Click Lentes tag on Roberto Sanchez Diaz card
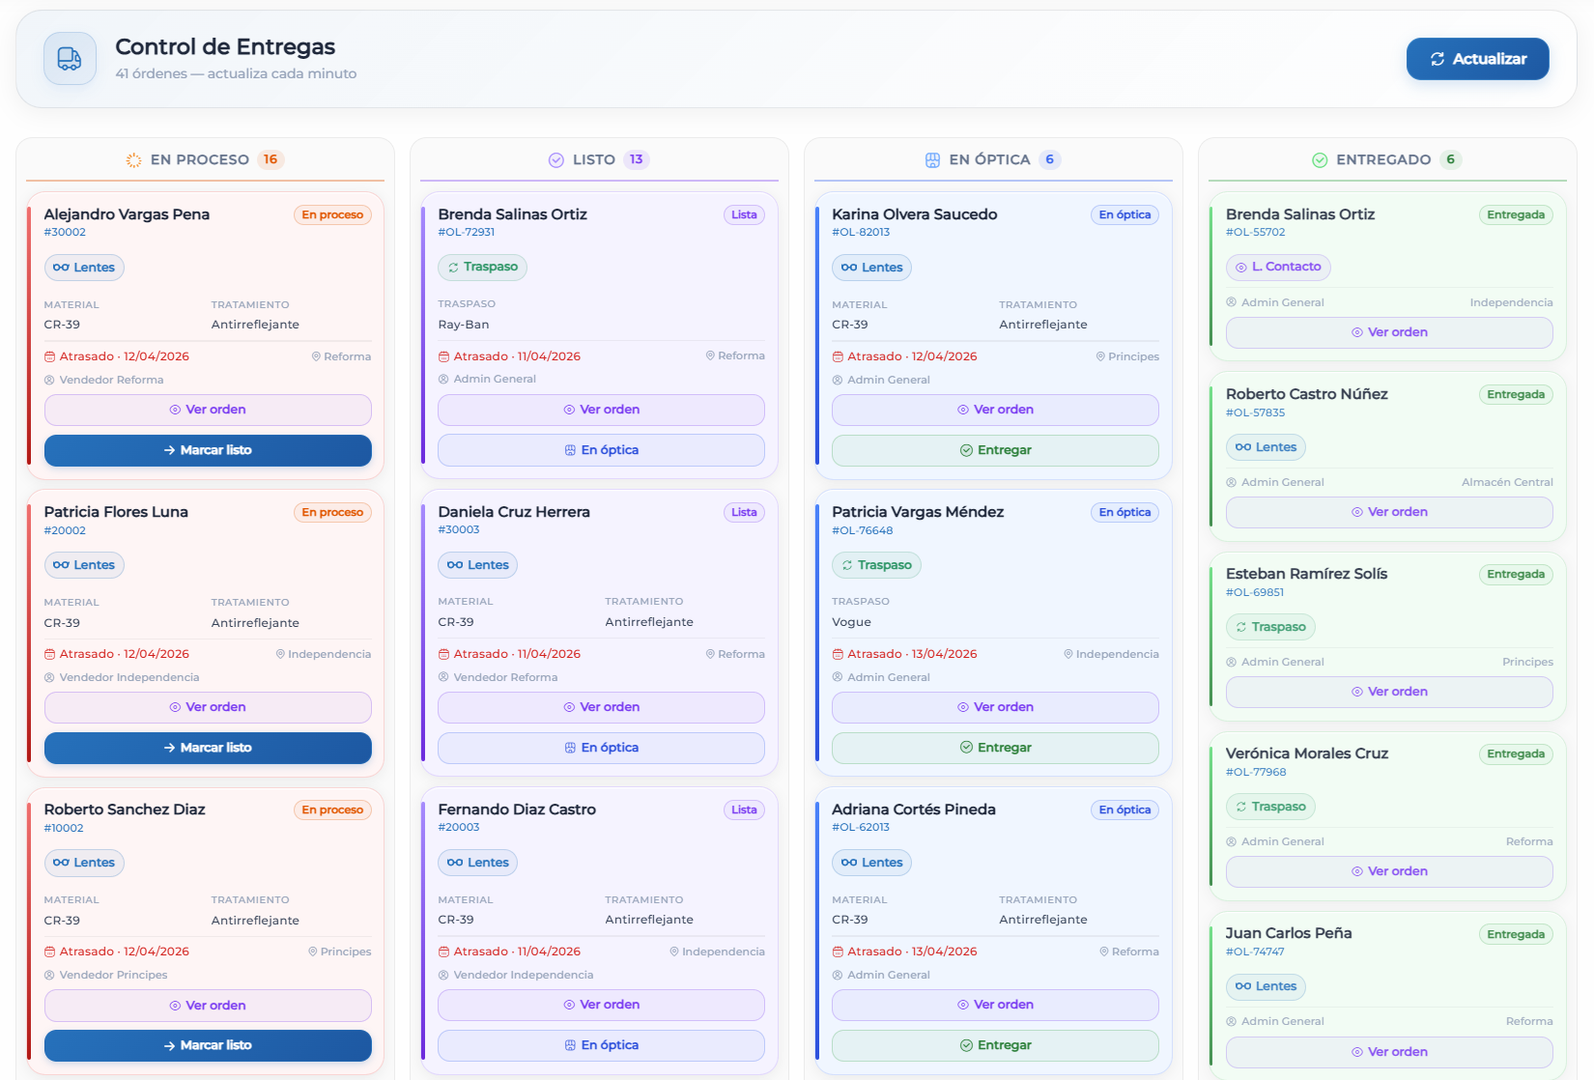This screenshot has width=1594, height=1080. click(x=84, y=863)
